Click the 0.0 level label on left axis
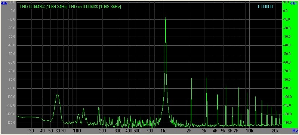This screenshot has width=299, height=135. [13, 11]
